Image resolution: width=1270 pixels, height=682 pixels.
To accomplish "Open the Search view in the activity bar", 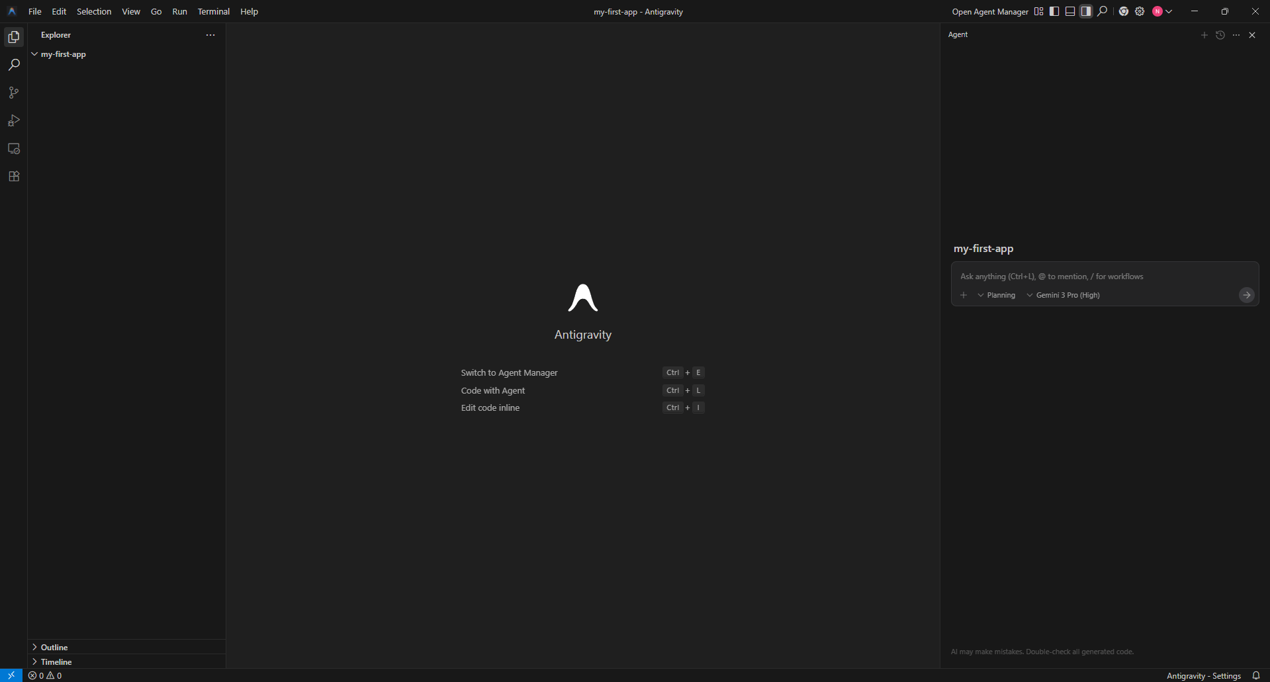I will coord(14,64).
